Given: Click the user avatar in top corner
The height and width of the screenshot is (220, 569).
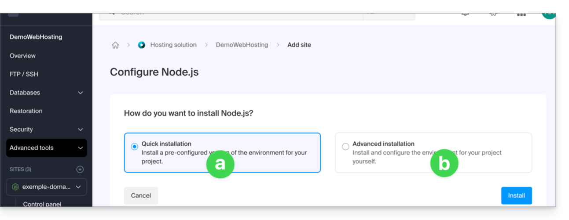Looking at the screenshot, I should point(548,14).
